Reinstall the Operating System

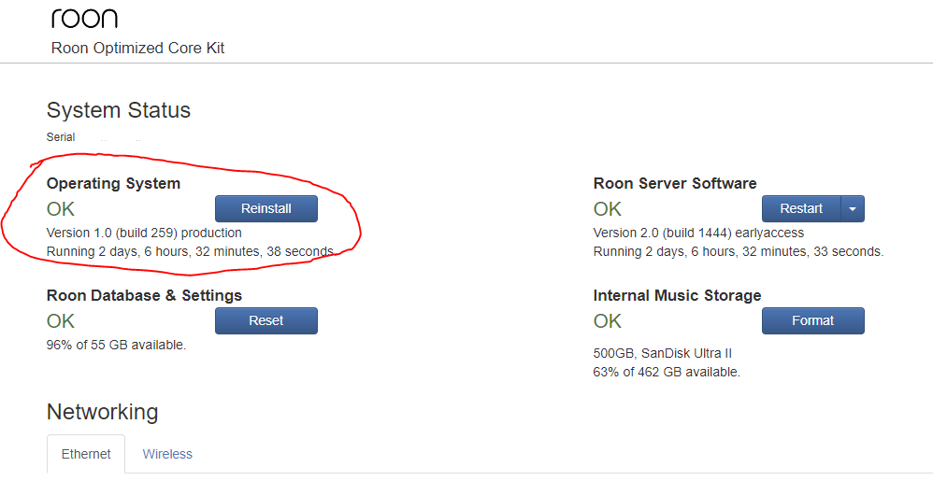coord(266,208)
